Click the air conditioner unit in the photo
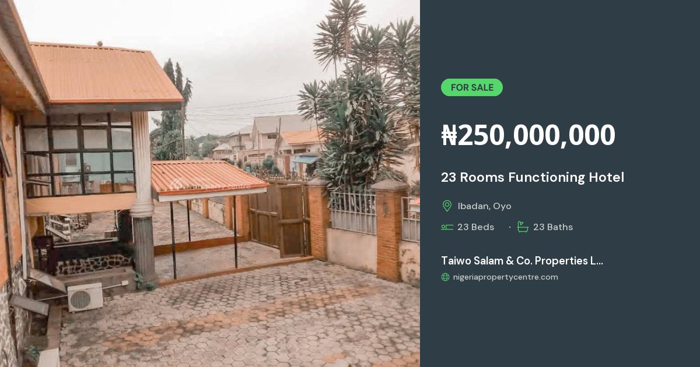 click(x=85, y=297)
